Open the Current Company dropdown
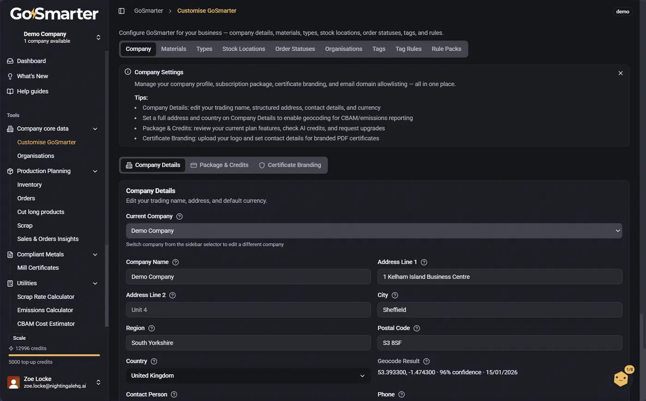This screenshot has width=646, height=401. [x=374, y=231]
